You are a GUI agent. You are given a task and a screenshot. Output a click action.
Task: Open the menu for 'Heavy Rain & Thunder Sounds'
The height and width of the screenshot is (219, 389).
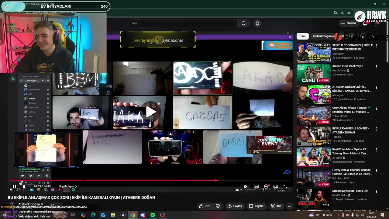376,171
